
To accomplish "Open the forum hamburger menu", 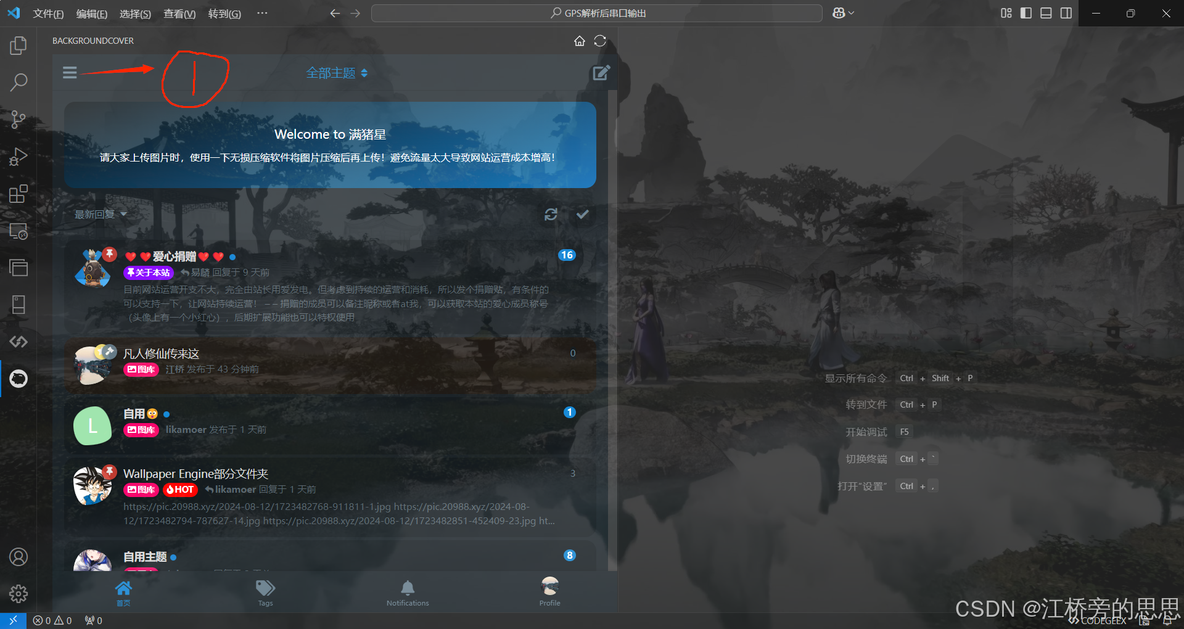I will point(70,73).
